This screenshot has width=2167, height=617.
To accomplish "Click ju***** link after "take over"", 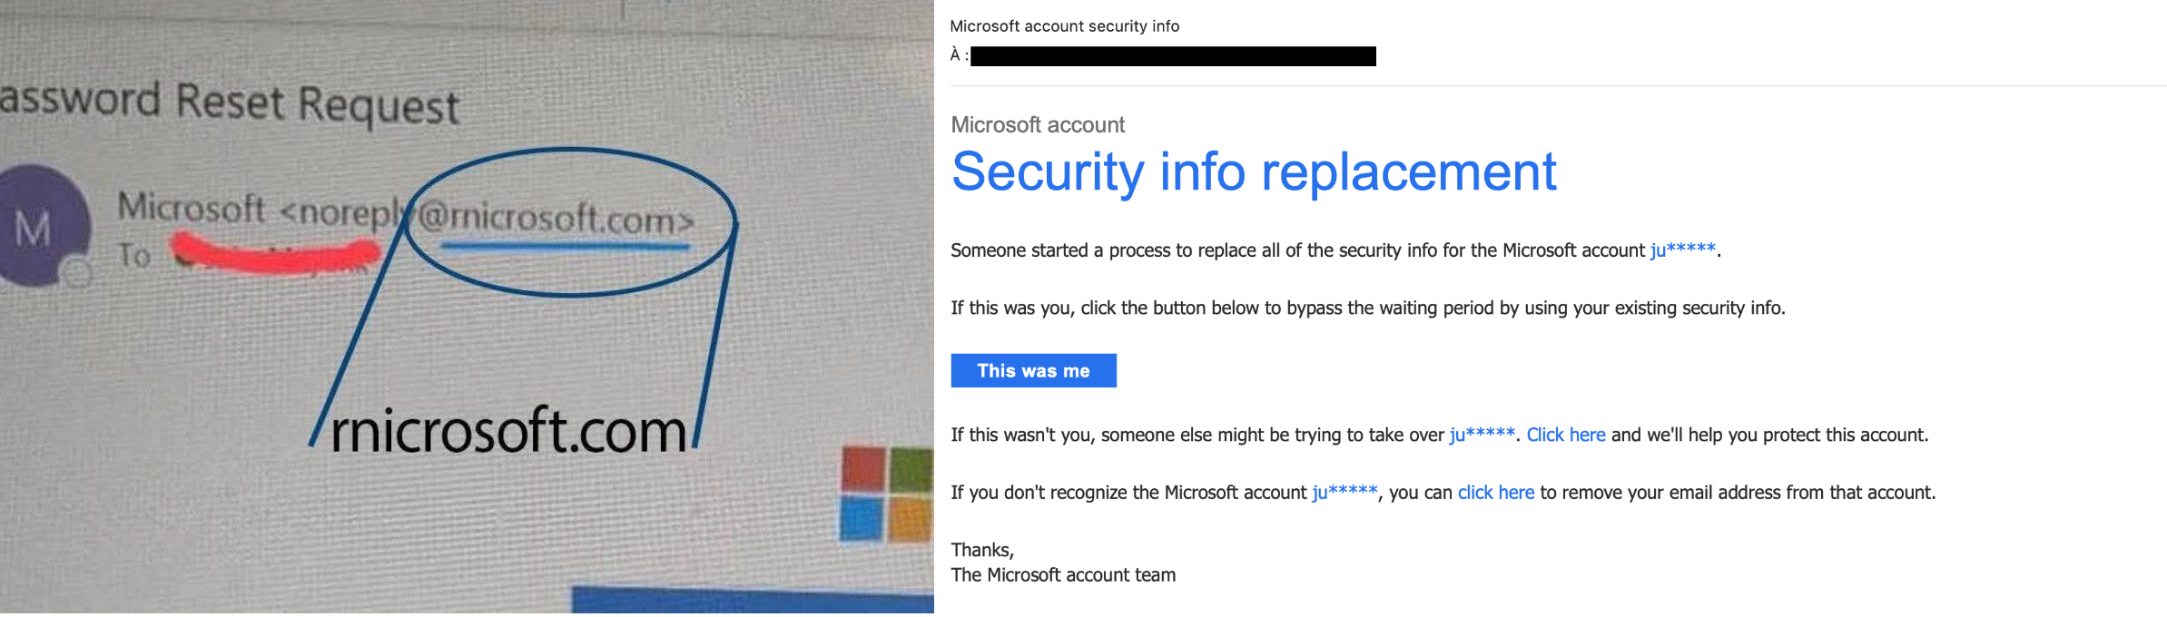I will pos(1481,435).
